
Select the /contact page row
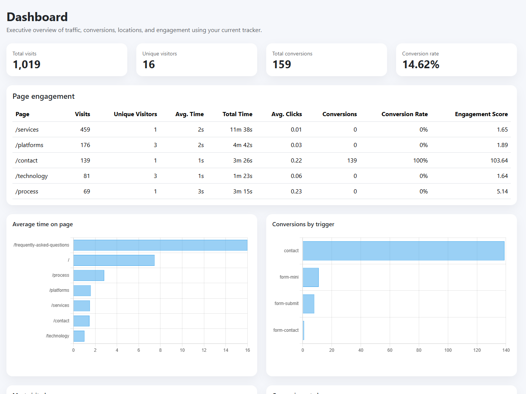tap(26, 160)
